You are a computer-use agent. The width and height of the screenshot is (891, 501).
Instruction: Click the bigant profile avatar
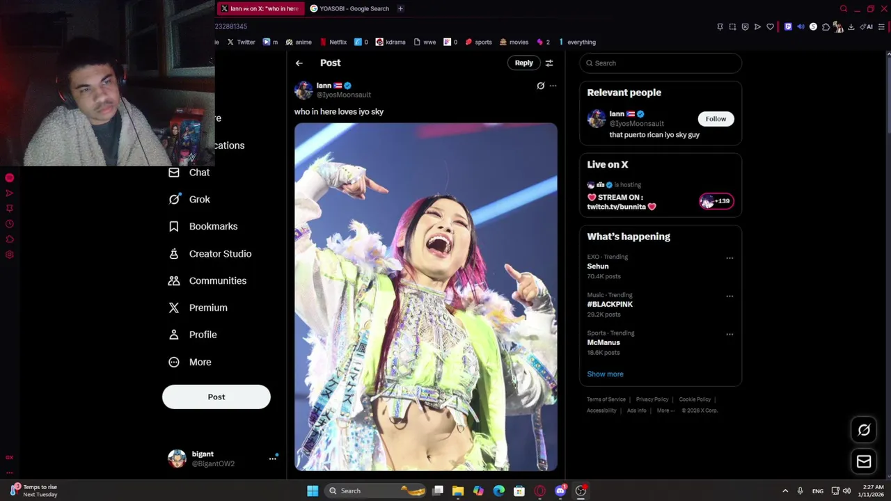click(x=177, y=459)
